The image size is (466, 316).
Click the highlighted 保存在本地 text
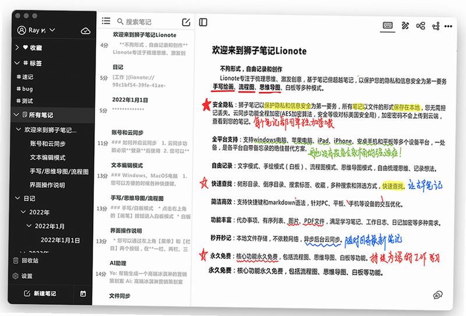pyautogui.click(x=407, y=107)
